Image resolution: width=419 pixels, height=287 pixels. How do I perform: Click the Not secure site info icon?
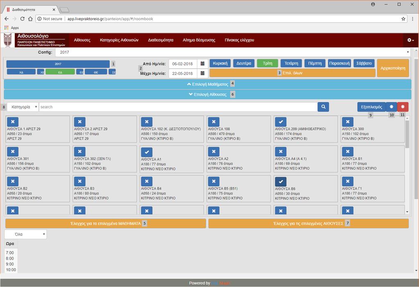(x=40, y=19)
